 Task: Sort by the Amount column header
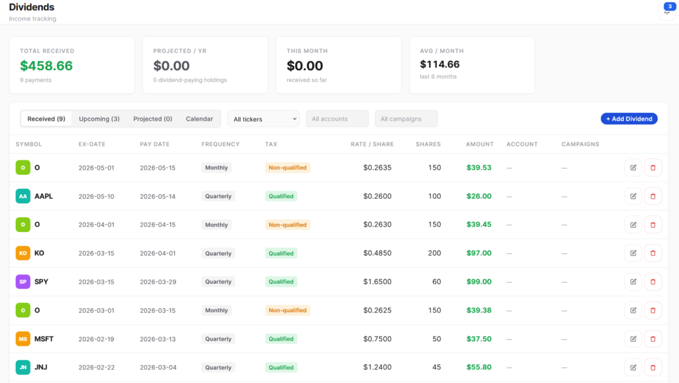point(479,144)
